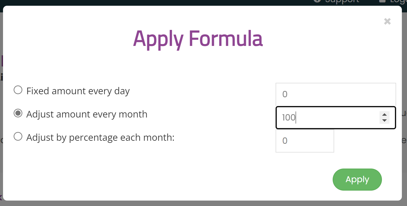Click the Apply Formula heading

(x=198, y=39)
